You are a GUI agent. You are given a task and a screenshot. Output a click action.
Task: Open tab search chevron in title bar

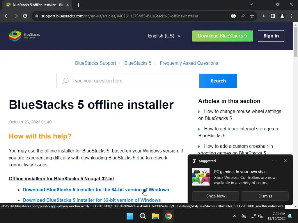[251, 4]
